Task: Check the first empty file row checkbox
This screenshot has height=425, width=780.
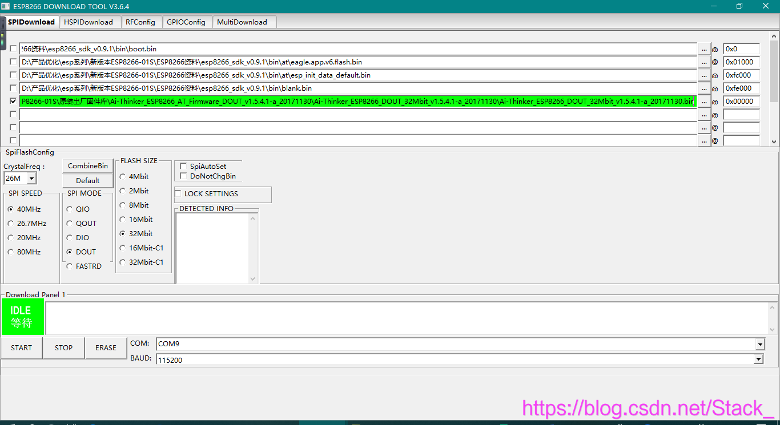Action: click(x=13, y=115)
